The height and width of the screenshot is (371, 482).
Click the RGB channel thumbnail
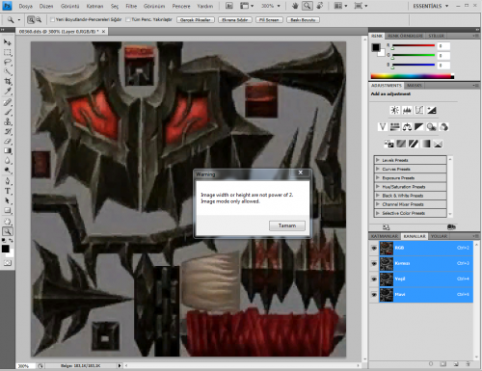coord(387,249)
